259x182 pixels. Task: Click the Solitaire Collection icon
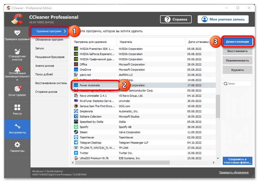point(76,117)
